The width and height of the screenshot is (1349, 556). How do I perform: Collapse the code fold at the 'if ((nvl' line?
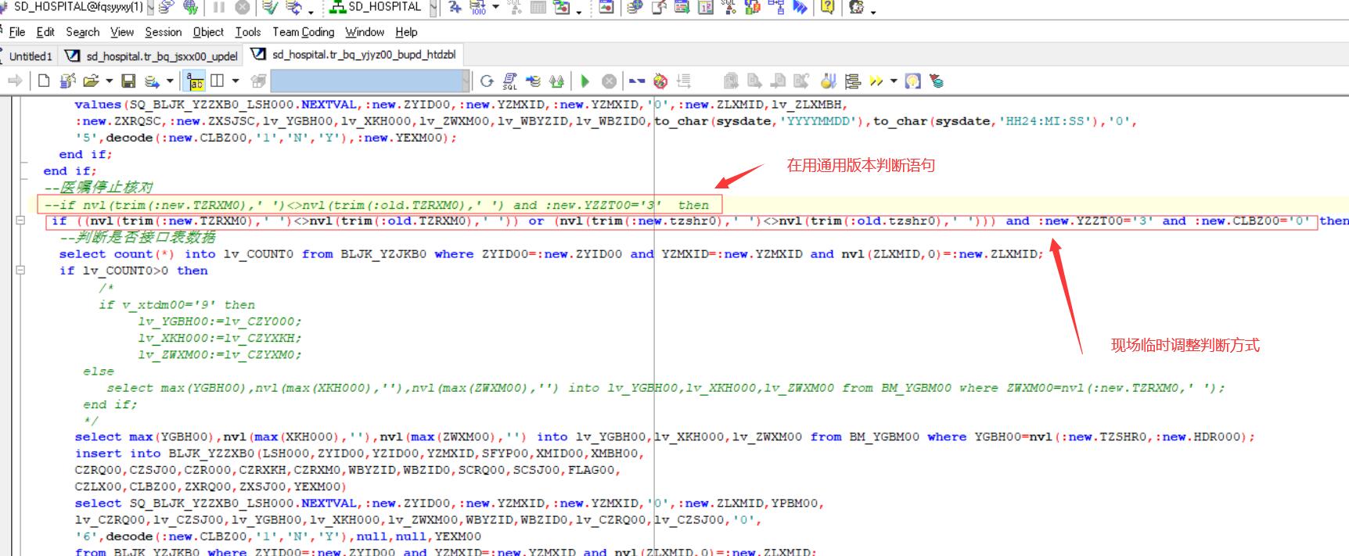tap(20, 221)
